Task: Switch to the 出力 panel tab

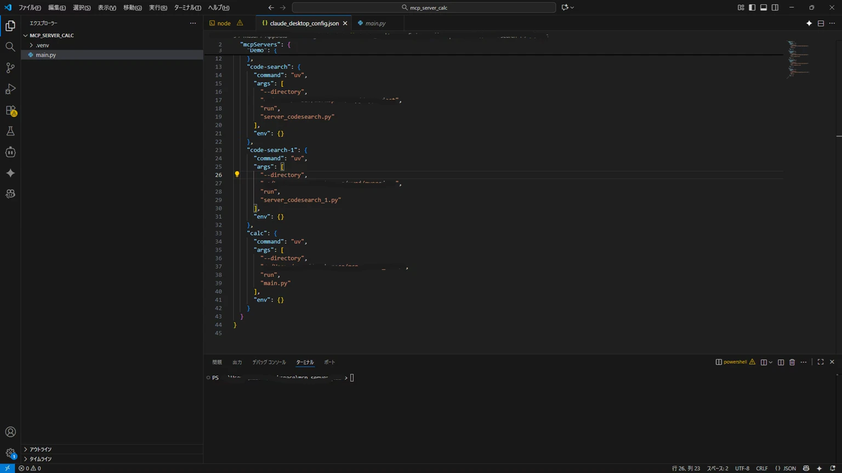Action: (237, 362)
